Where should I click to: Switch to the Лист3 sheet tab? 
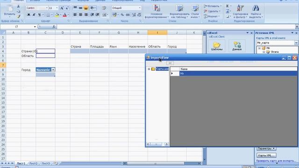[46, 163]
